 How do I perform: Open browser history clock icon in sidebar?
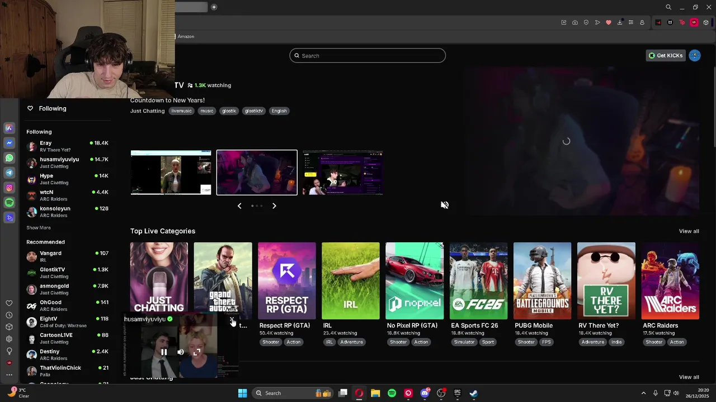(9, 315)
